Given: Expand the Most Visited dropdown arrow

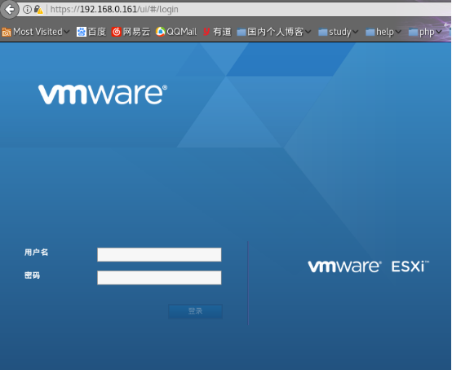Looking at the screenshot, I should click(67, 32).
